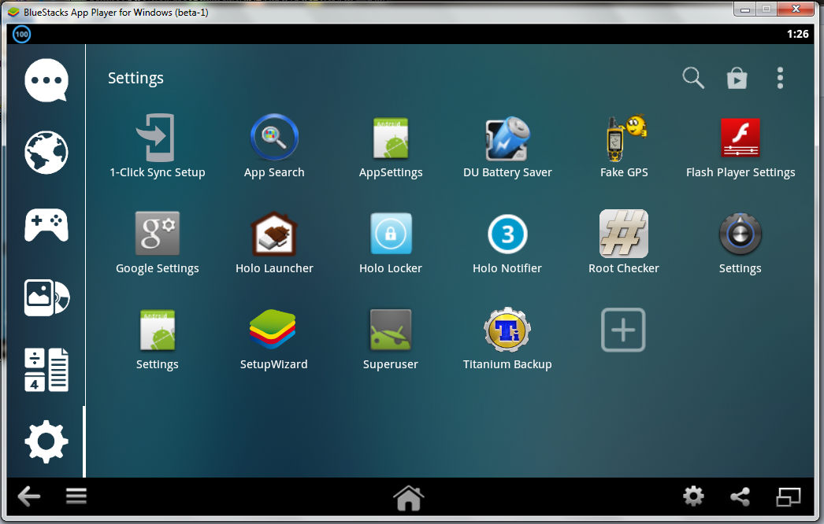Go to the home screen
This screenshot has height=524, width=824.
coord(408,498)
